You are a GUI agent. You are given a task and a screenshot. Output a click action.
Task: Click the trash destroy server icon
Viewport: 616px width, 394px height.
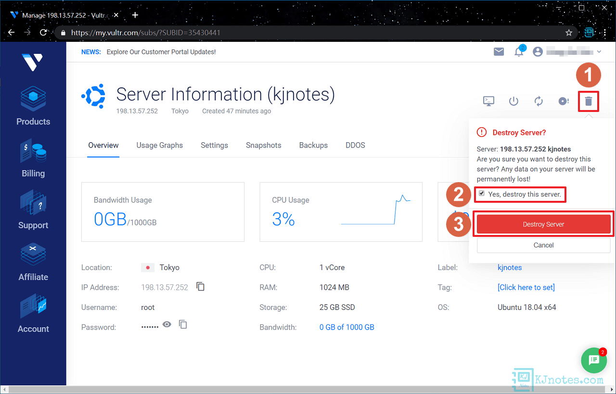point(588,101)
